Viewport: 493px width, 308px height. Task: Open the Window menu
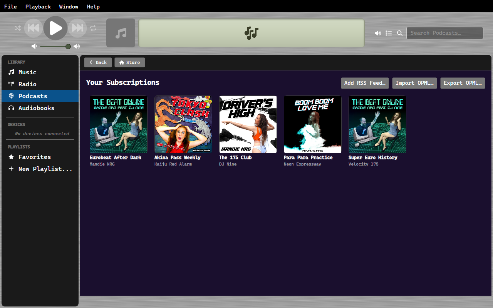(x=69, y=7)
